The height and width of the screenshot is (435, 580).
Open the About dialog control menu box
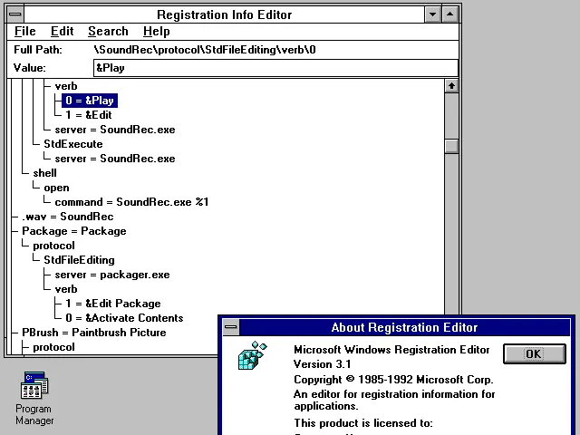tap(231, 327)
